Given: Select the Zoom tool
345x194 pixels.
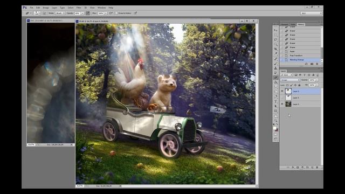Looking at the screenshot, I should click(x=275, y=121).
